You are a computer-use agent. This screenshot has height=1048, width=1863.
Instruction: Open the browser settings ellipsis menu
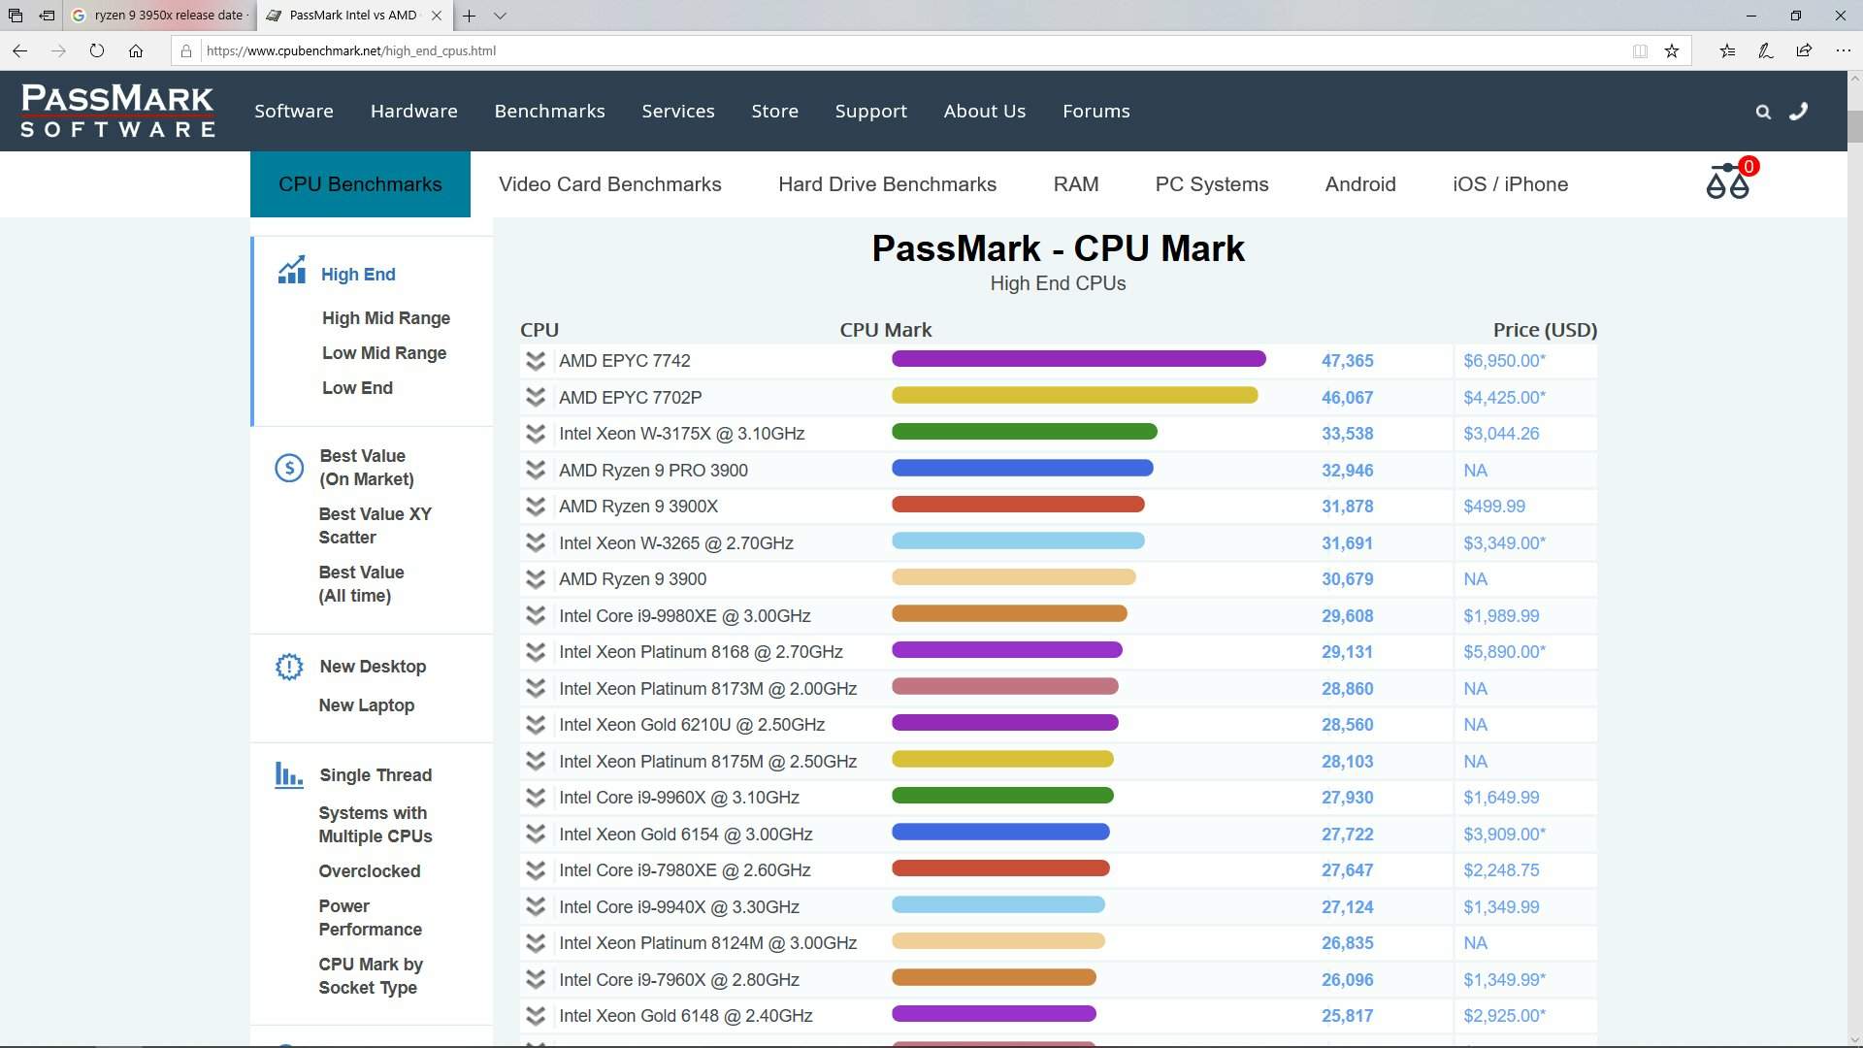[1843, 50]
